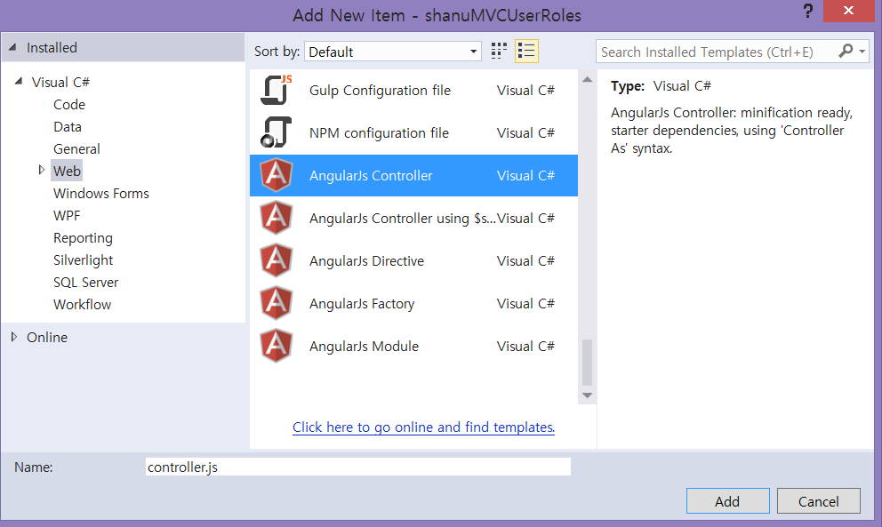This screenshot has width=882, height=527.
Task: Click the AngularJs Controller using $scope icon
Action: [277, 218]
